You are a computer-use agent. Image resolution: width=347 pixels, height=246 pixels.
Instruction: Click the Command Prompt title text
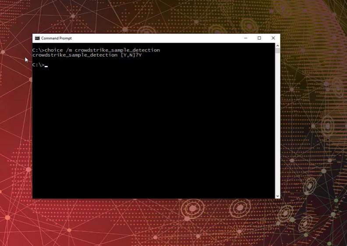point(57,38)
